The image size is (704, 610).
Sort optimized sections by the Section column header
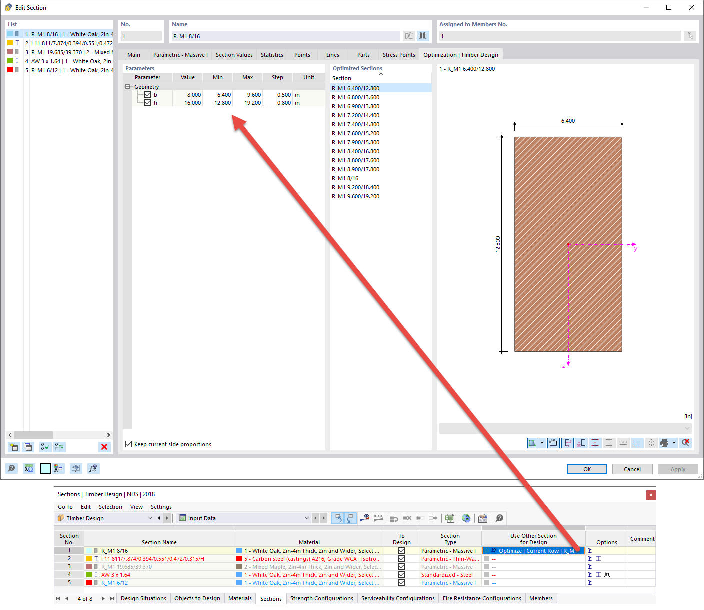[x=380, y=78]
